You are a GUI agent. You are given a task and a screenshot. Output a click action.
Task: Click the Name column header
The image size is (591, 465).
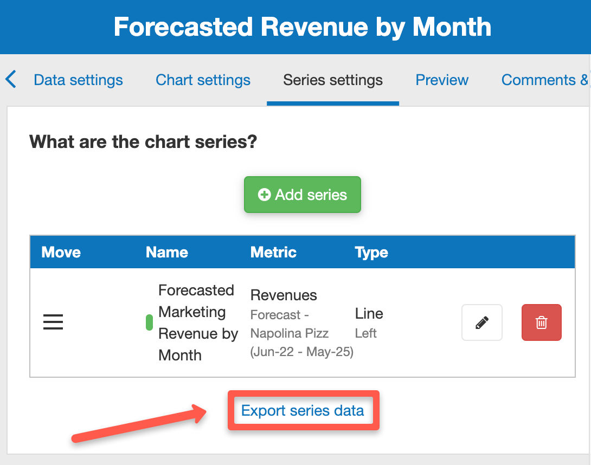tap(166, 252)
